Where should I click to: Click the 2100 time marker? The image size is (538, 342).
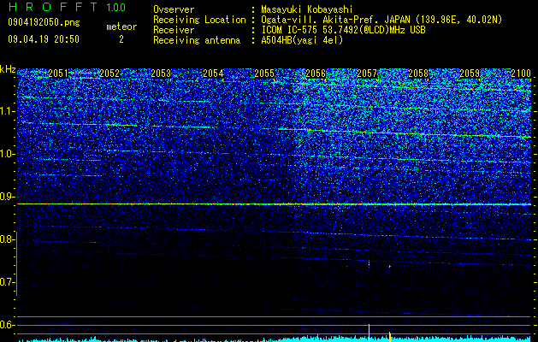[x=521, y=74]
